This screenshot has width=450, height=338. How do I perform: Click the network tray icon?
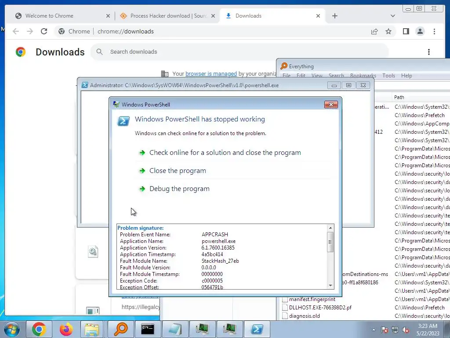click(395, 330)
